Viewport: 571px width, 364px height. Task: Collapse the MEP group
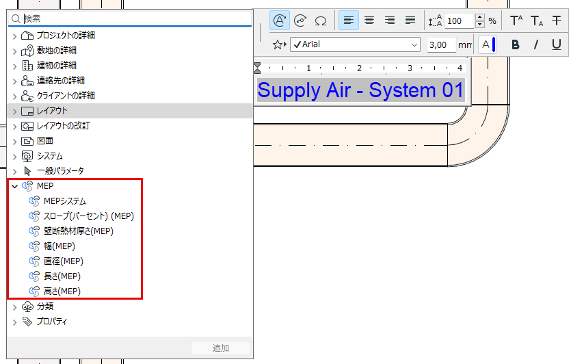[x=14, y=186]
